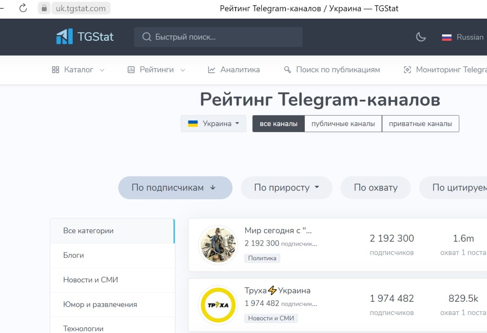Screen dimensions: 487x333
Task: Switch to приватные каналы filter
Action: click(x=420, y=124)
